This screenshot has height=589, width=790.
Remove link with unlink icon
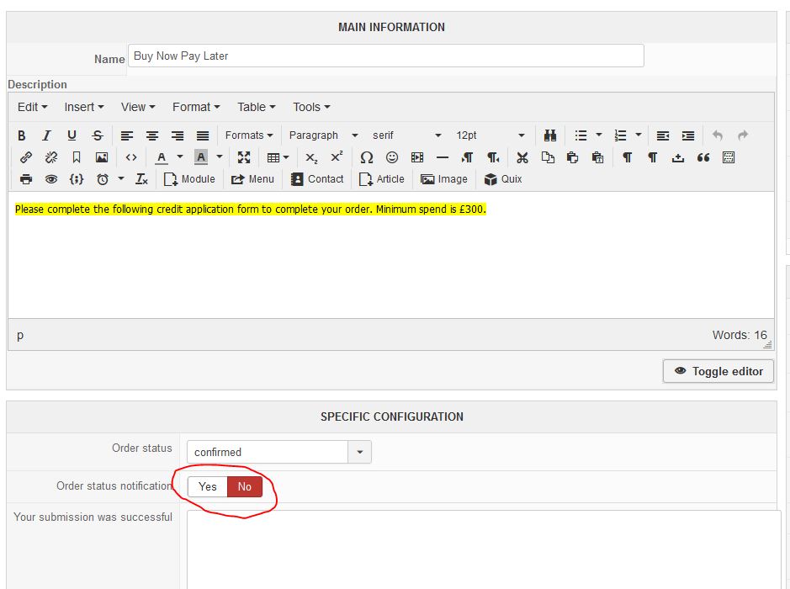(x=51, y=157)
